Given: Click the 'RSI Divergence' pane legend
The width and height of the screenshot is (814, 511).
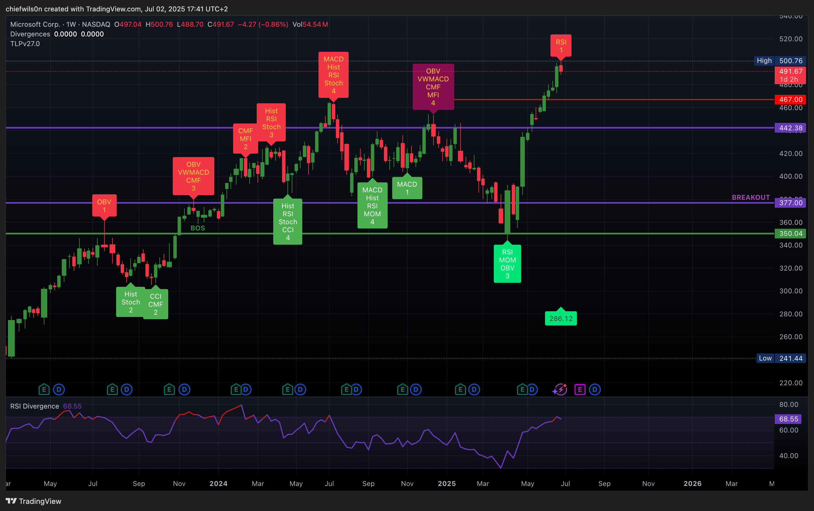Looking at the screenshot, I should pyautogui.click(x=34, y=406).
